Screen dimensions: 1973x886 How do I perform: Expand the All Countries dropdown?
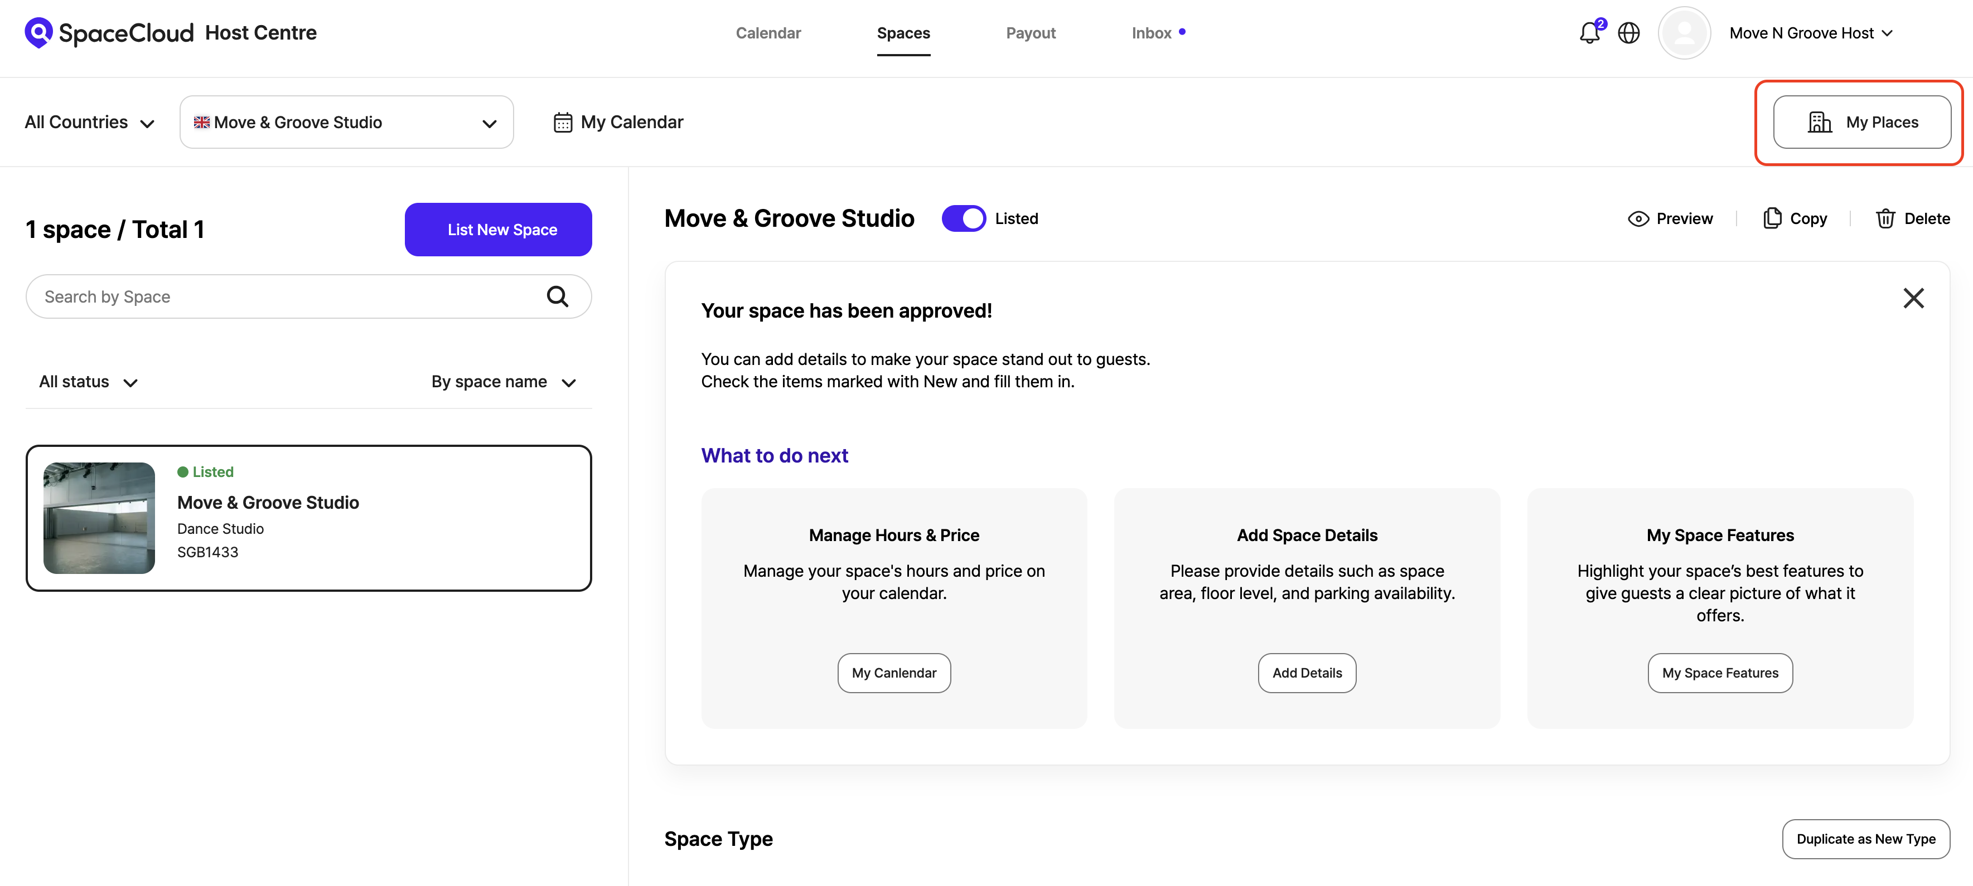pyautogui.click(x=90, y=123)
